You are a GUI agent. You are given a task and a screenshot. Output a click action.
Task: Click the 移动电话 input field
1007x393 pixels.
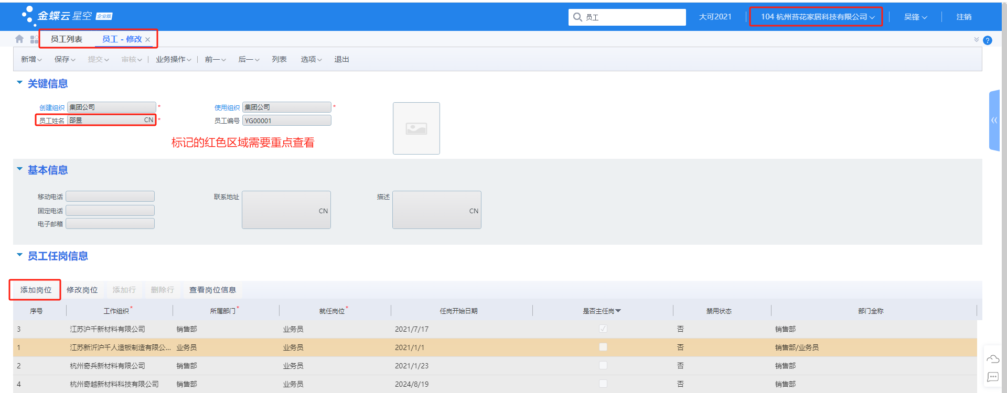(x=110, y=196)
